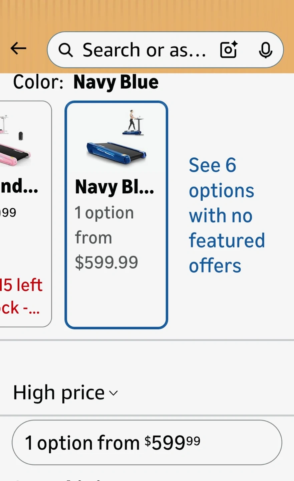The width and height of the screenshot is (294, 481).
Task: Tap the small woman-walking-on-treadmill picture
Action: 133,122
